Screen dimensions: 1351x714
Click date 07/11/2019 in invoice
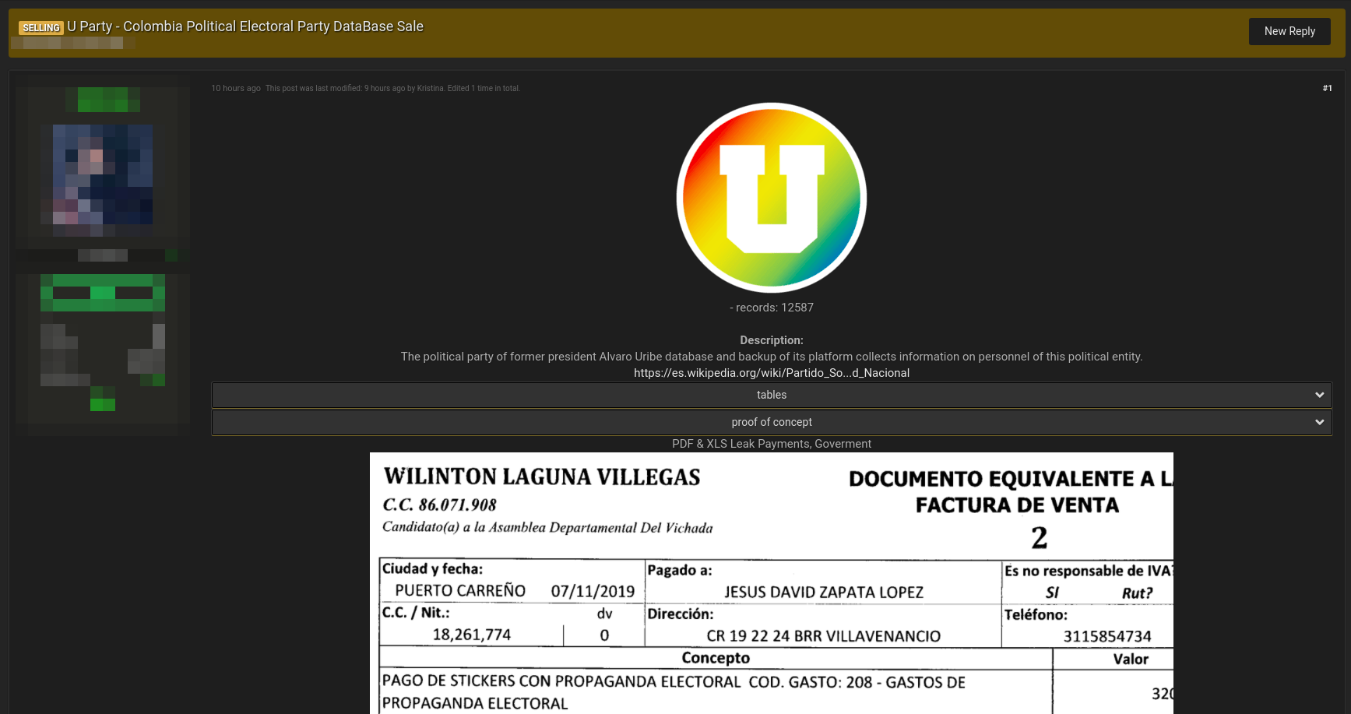[x=593, y=591]
